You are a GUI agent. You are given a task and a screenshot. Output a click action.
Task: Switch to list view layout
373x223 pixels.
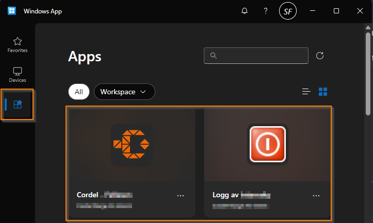coord(306,92)
